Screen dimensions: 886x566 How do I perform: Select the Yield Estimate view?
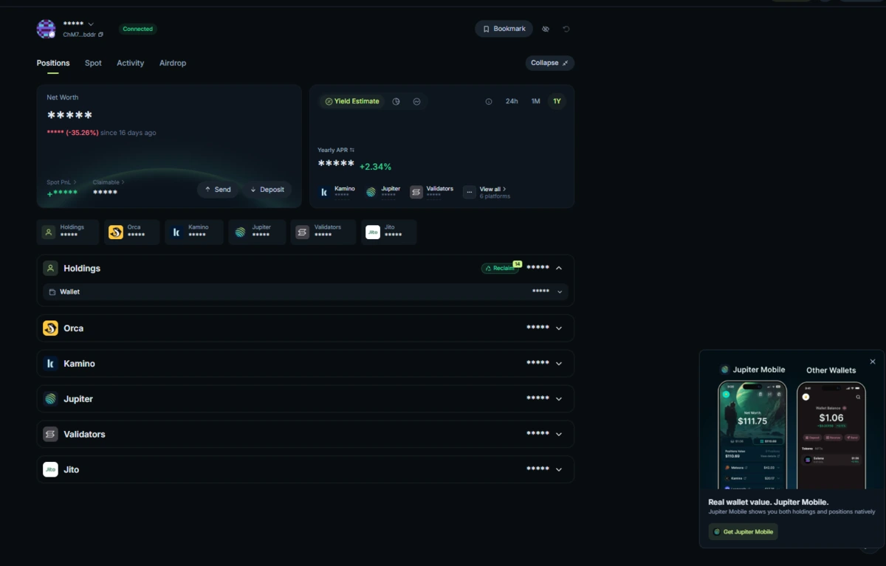(x=352, y=101)
